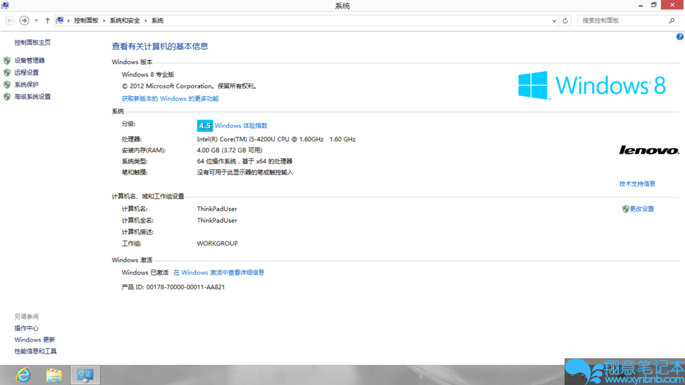Click 获取新版本的 Windows 的更多功能 link
This screenshot has height=385, width=685.
[170, 99]
